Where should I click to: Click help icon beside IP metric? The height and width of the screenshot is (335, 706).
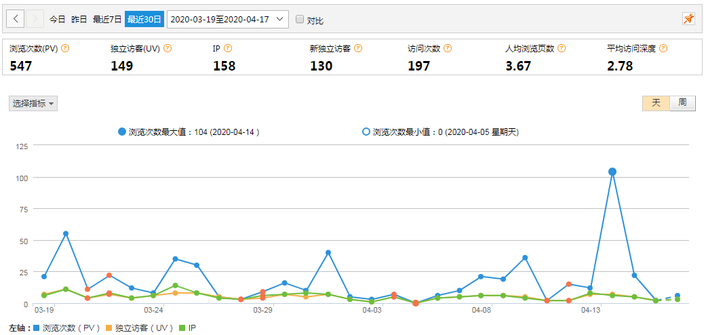[x=228, y=49]
